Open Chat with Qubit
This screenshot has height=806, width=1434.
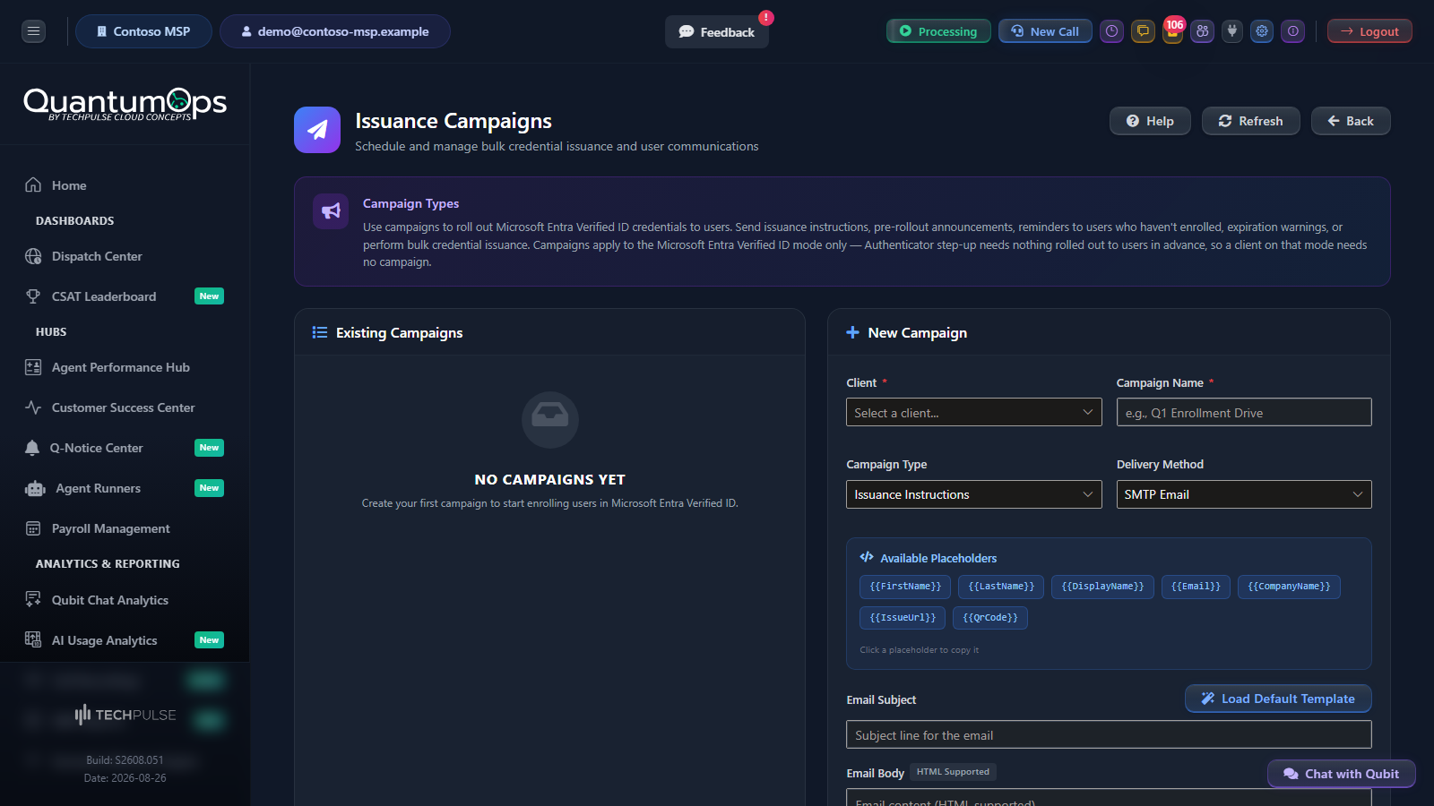click(1342, 774)
